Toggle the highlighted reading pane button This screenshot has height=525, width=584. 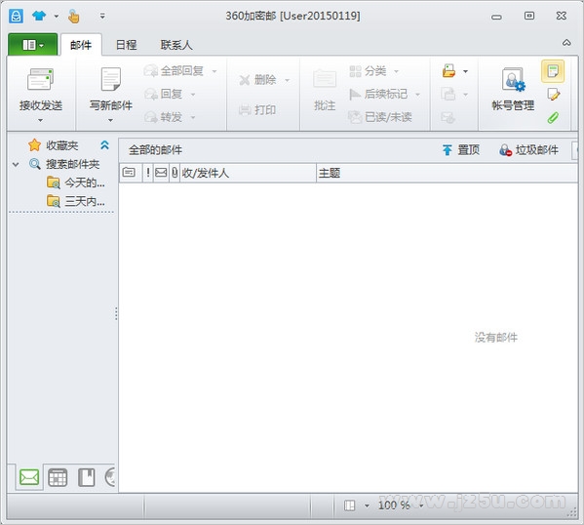coord(553,71)
